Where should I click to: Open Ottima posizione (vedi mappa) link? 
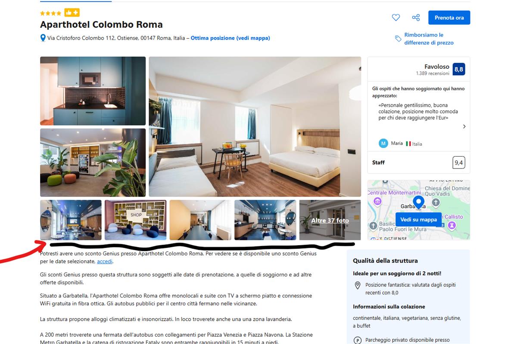[x=230, y=38]
